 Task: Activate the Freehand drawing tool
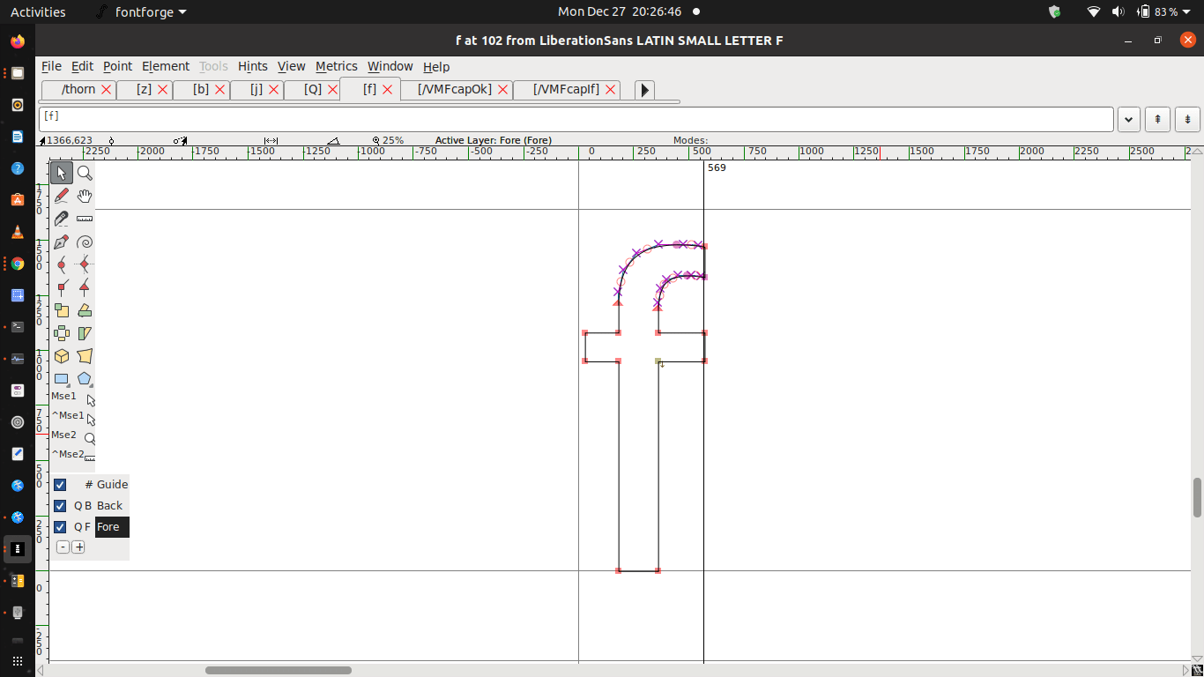(x=62, y=196)
